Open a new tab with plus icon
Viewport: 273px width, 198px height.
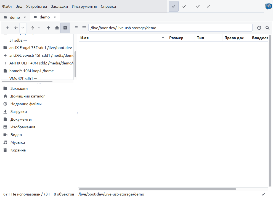pos(8,28)
